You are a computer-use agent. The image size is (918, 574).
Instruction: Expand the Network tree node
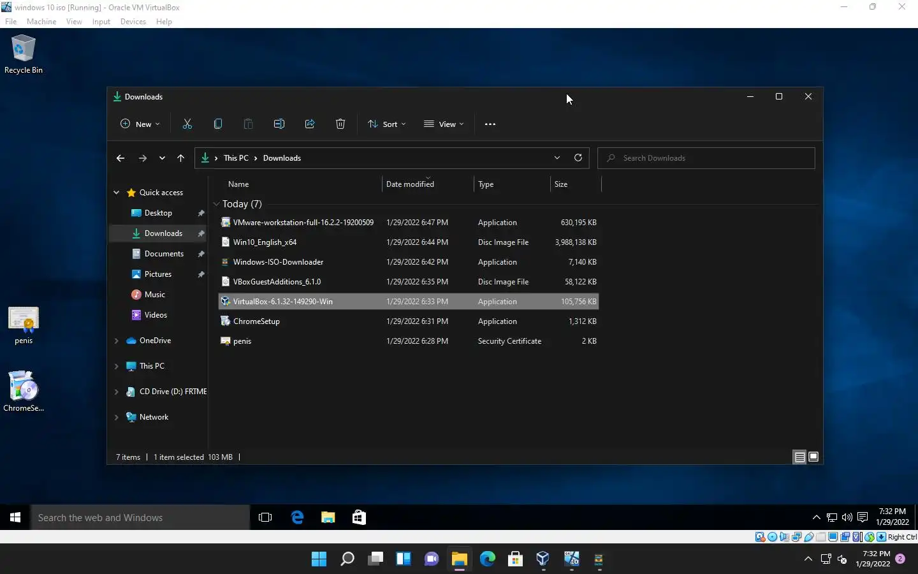coord(116,417)
